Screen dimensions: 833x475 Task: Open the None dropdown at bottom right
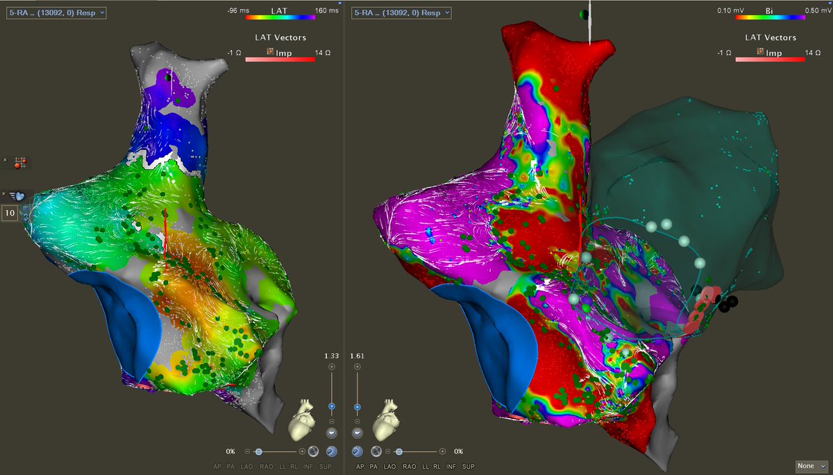810,466
